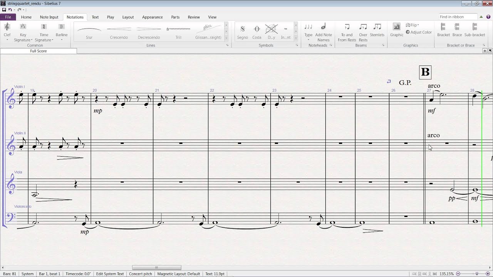Image resolution: width=493 pixels, height=277 pixels.
Task: Switch to the Parts tab
Action: (x=175, y=17)
